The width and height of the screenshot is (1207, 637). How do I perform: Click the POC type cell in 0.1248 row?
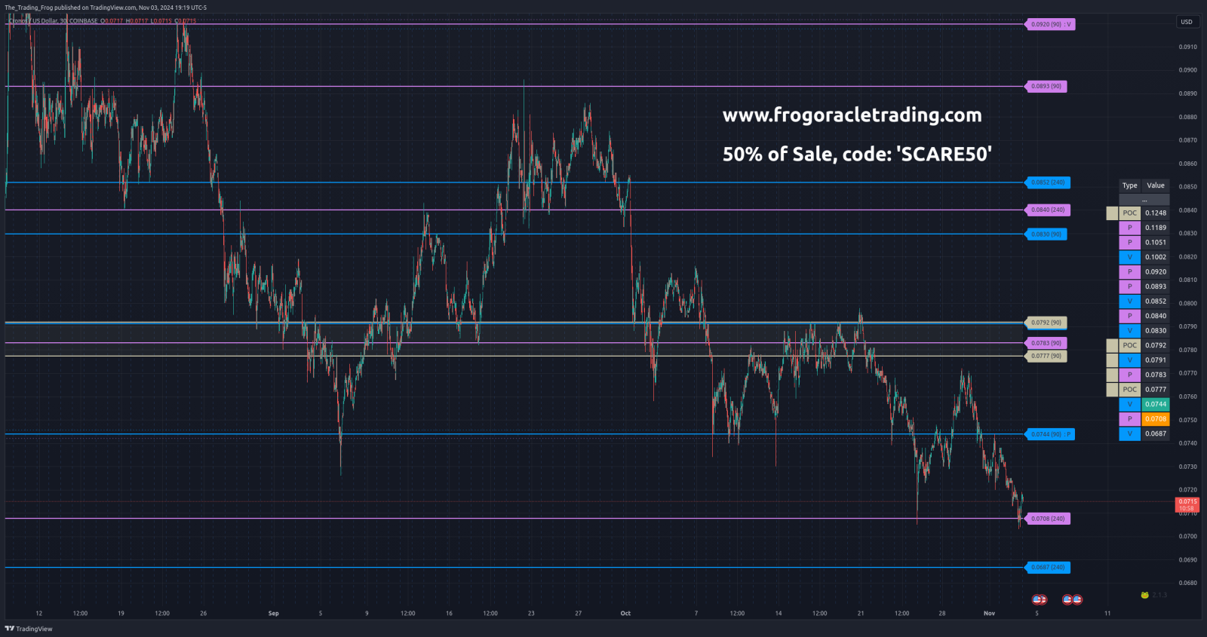pyautogui.click(x=1129, y=213)
